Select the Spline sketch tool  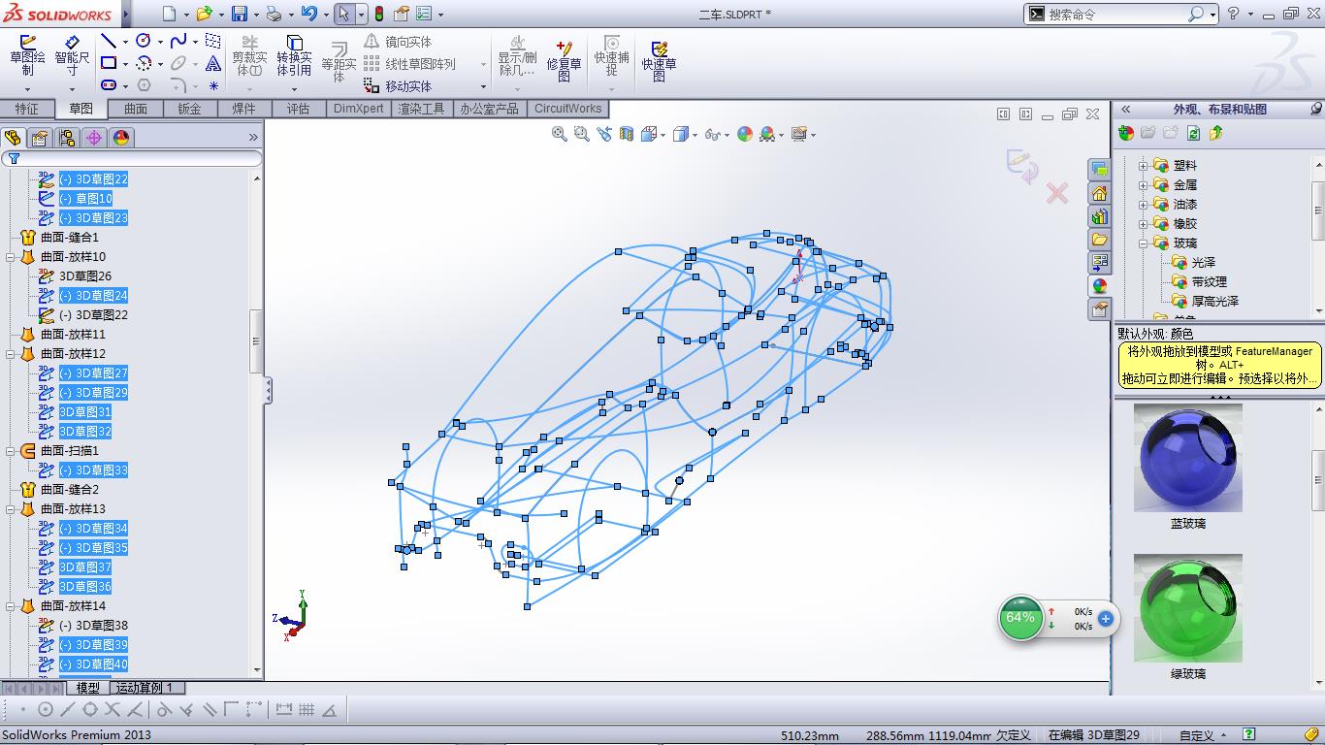(178, 41)
